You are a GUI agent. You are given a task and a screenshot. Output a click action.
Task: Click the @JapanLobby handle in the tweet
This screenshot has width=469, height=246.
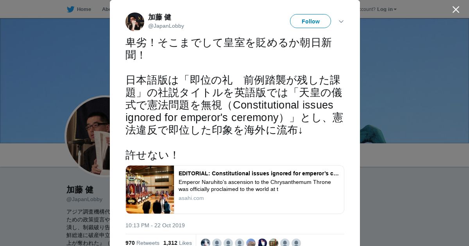click(x=166, y=26)
